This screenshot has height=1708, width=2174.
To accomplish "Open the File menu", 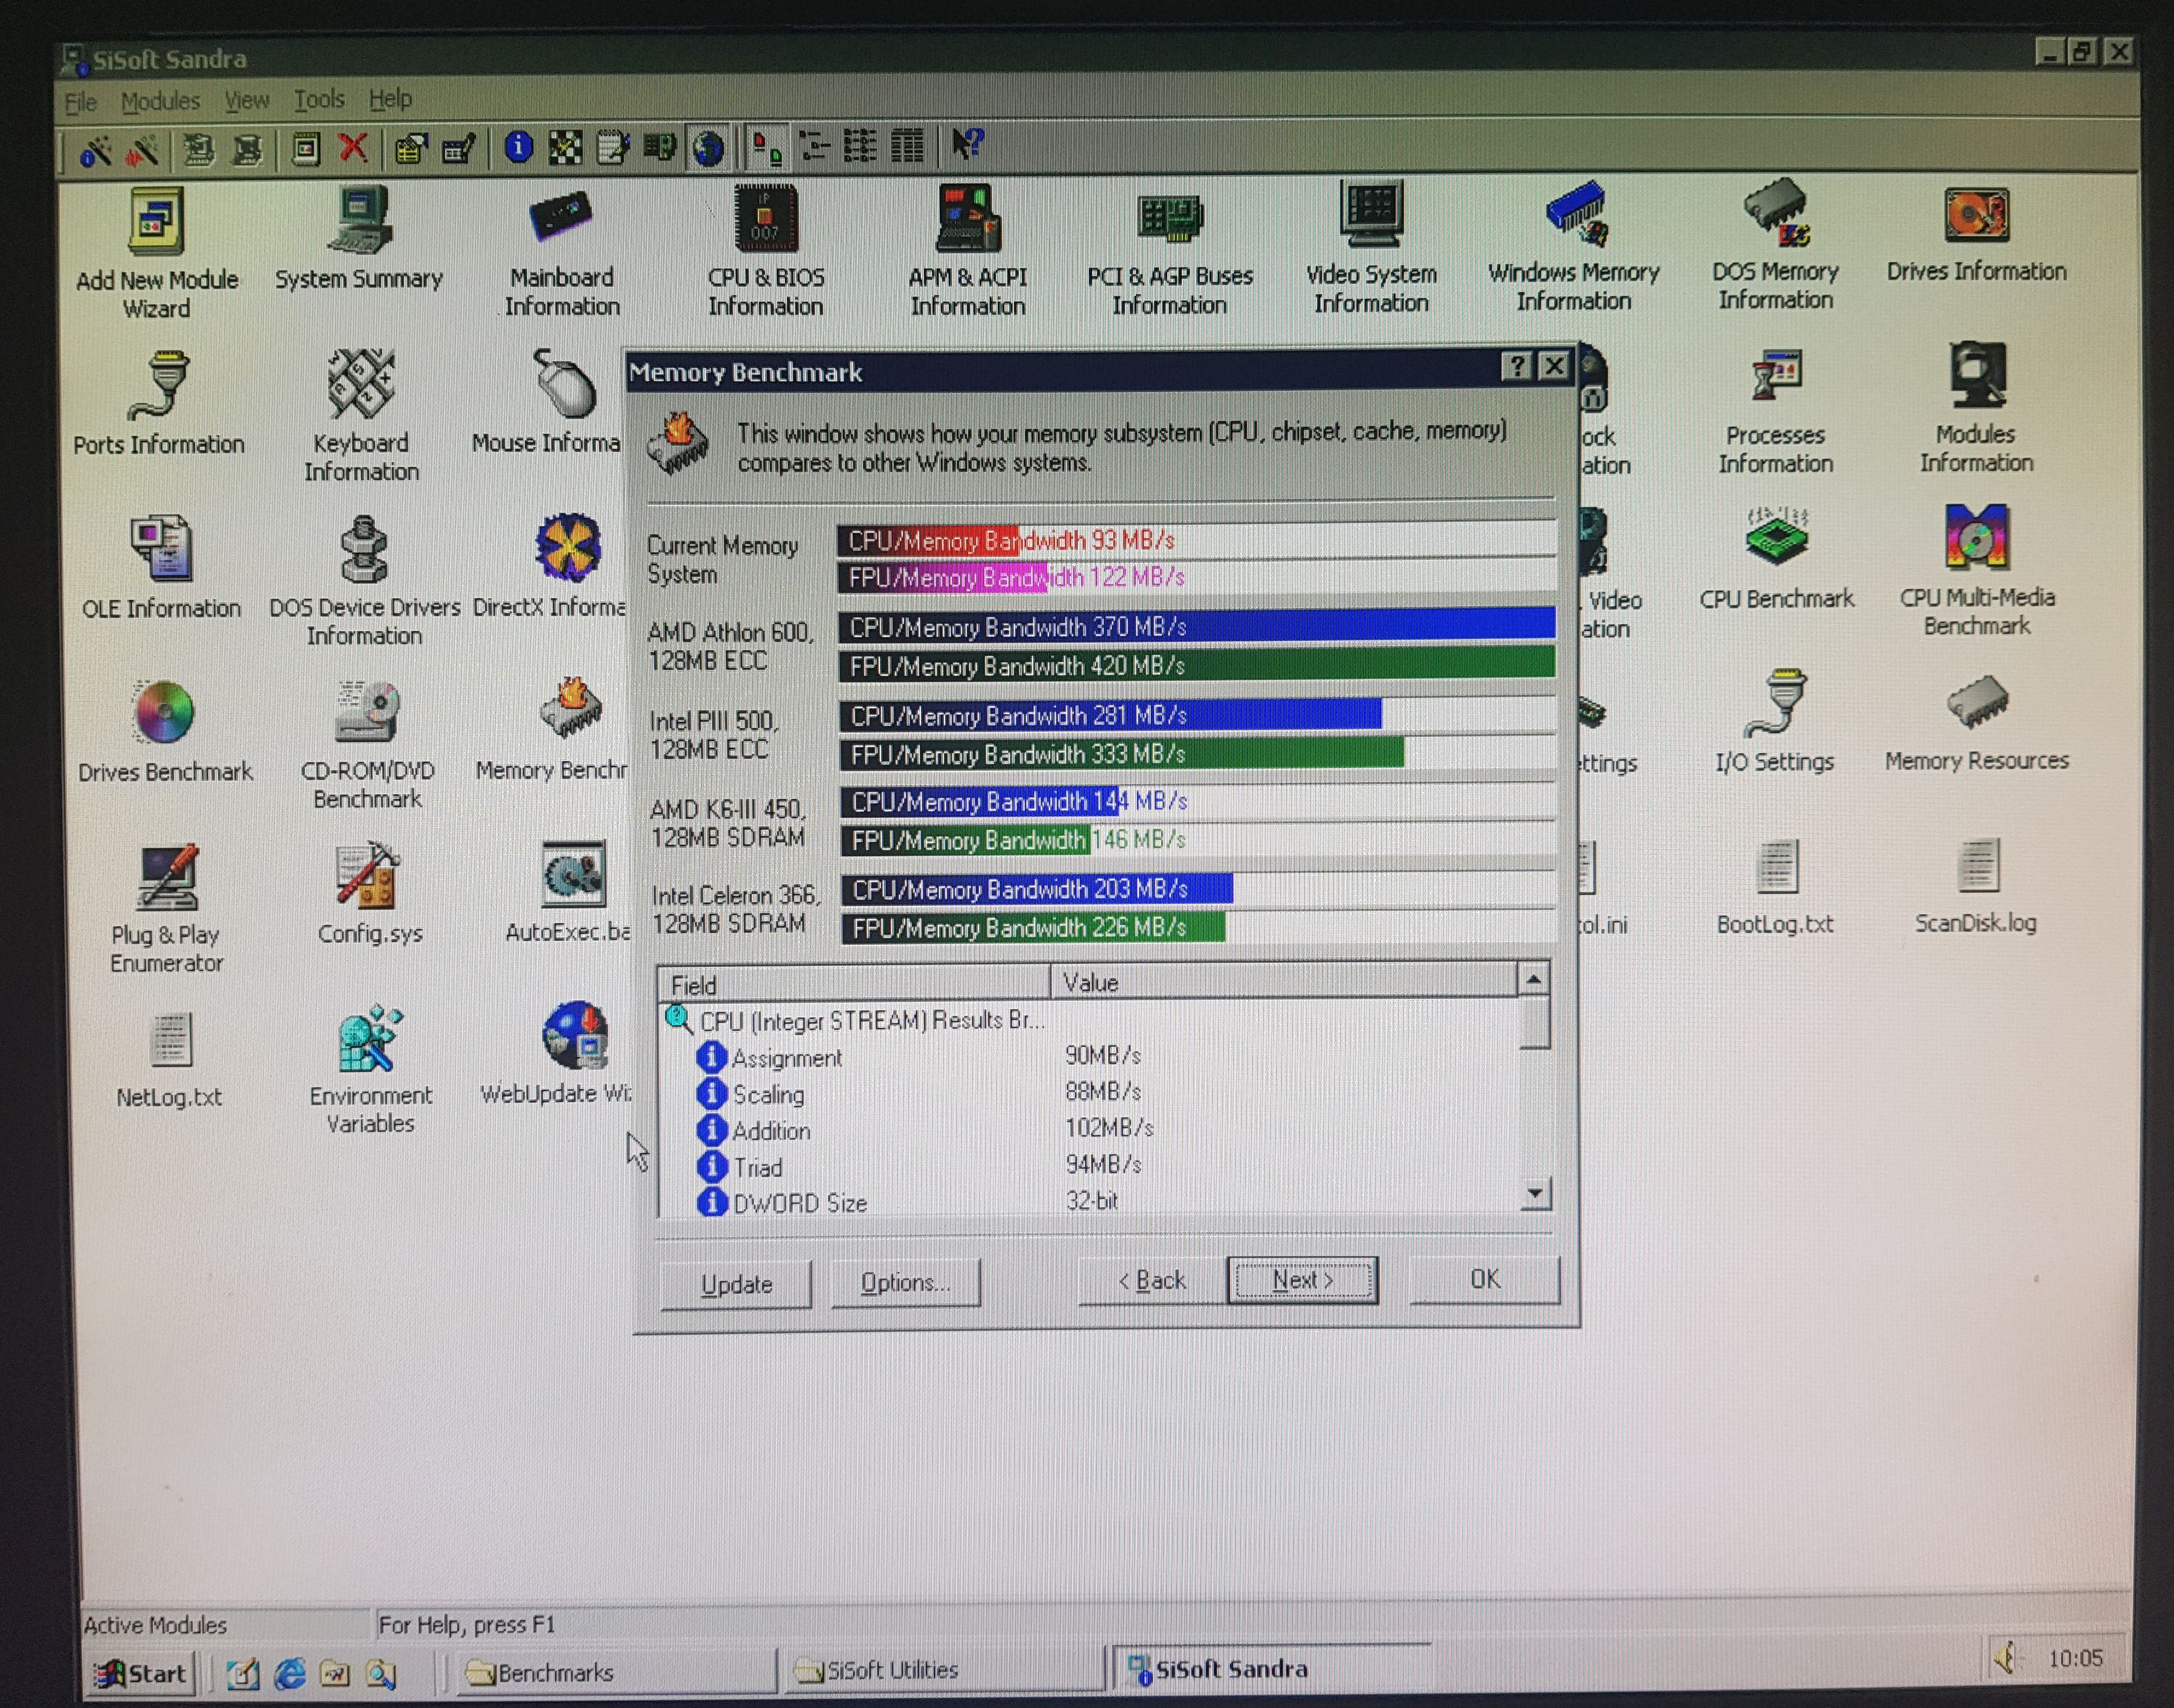I will pos(80,102).
